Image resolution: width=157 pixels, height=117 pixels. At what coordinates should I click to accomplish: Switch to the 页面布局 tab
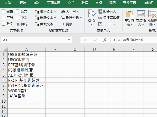point(54,3)
